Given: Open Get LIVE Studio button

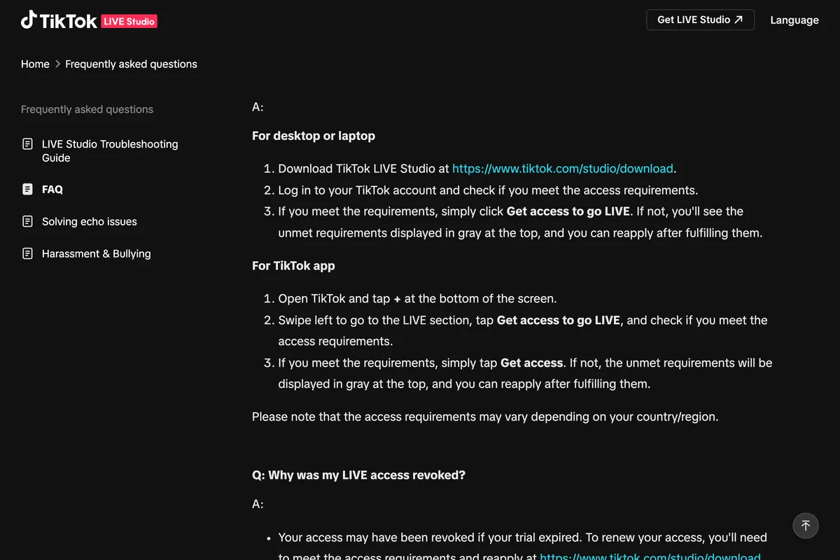Looking at the screenshot, I should 700,20.
